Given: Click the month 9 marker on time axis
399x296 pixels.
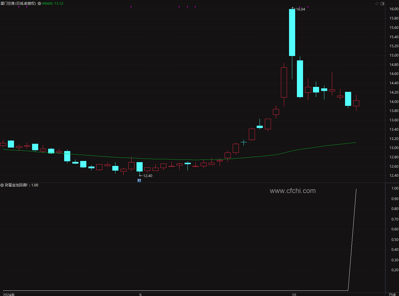Looking at the screenshot, I should pos(140,295).
